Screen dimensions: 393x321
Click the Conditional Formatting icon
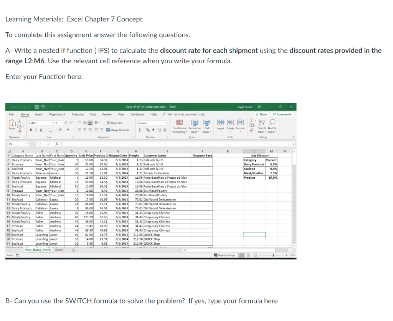(180, 122)
